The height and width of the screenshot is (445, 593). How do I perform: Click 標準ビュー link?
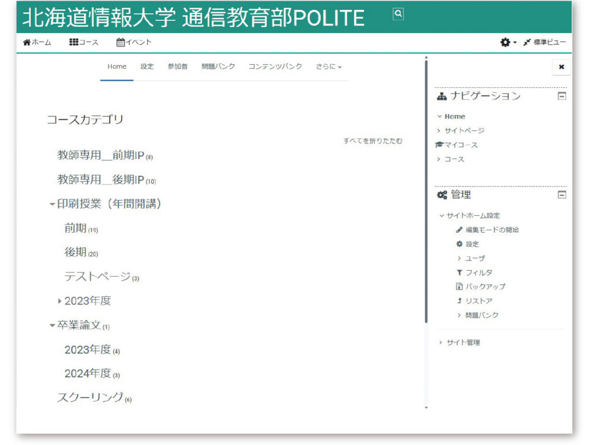click(550, 42)
